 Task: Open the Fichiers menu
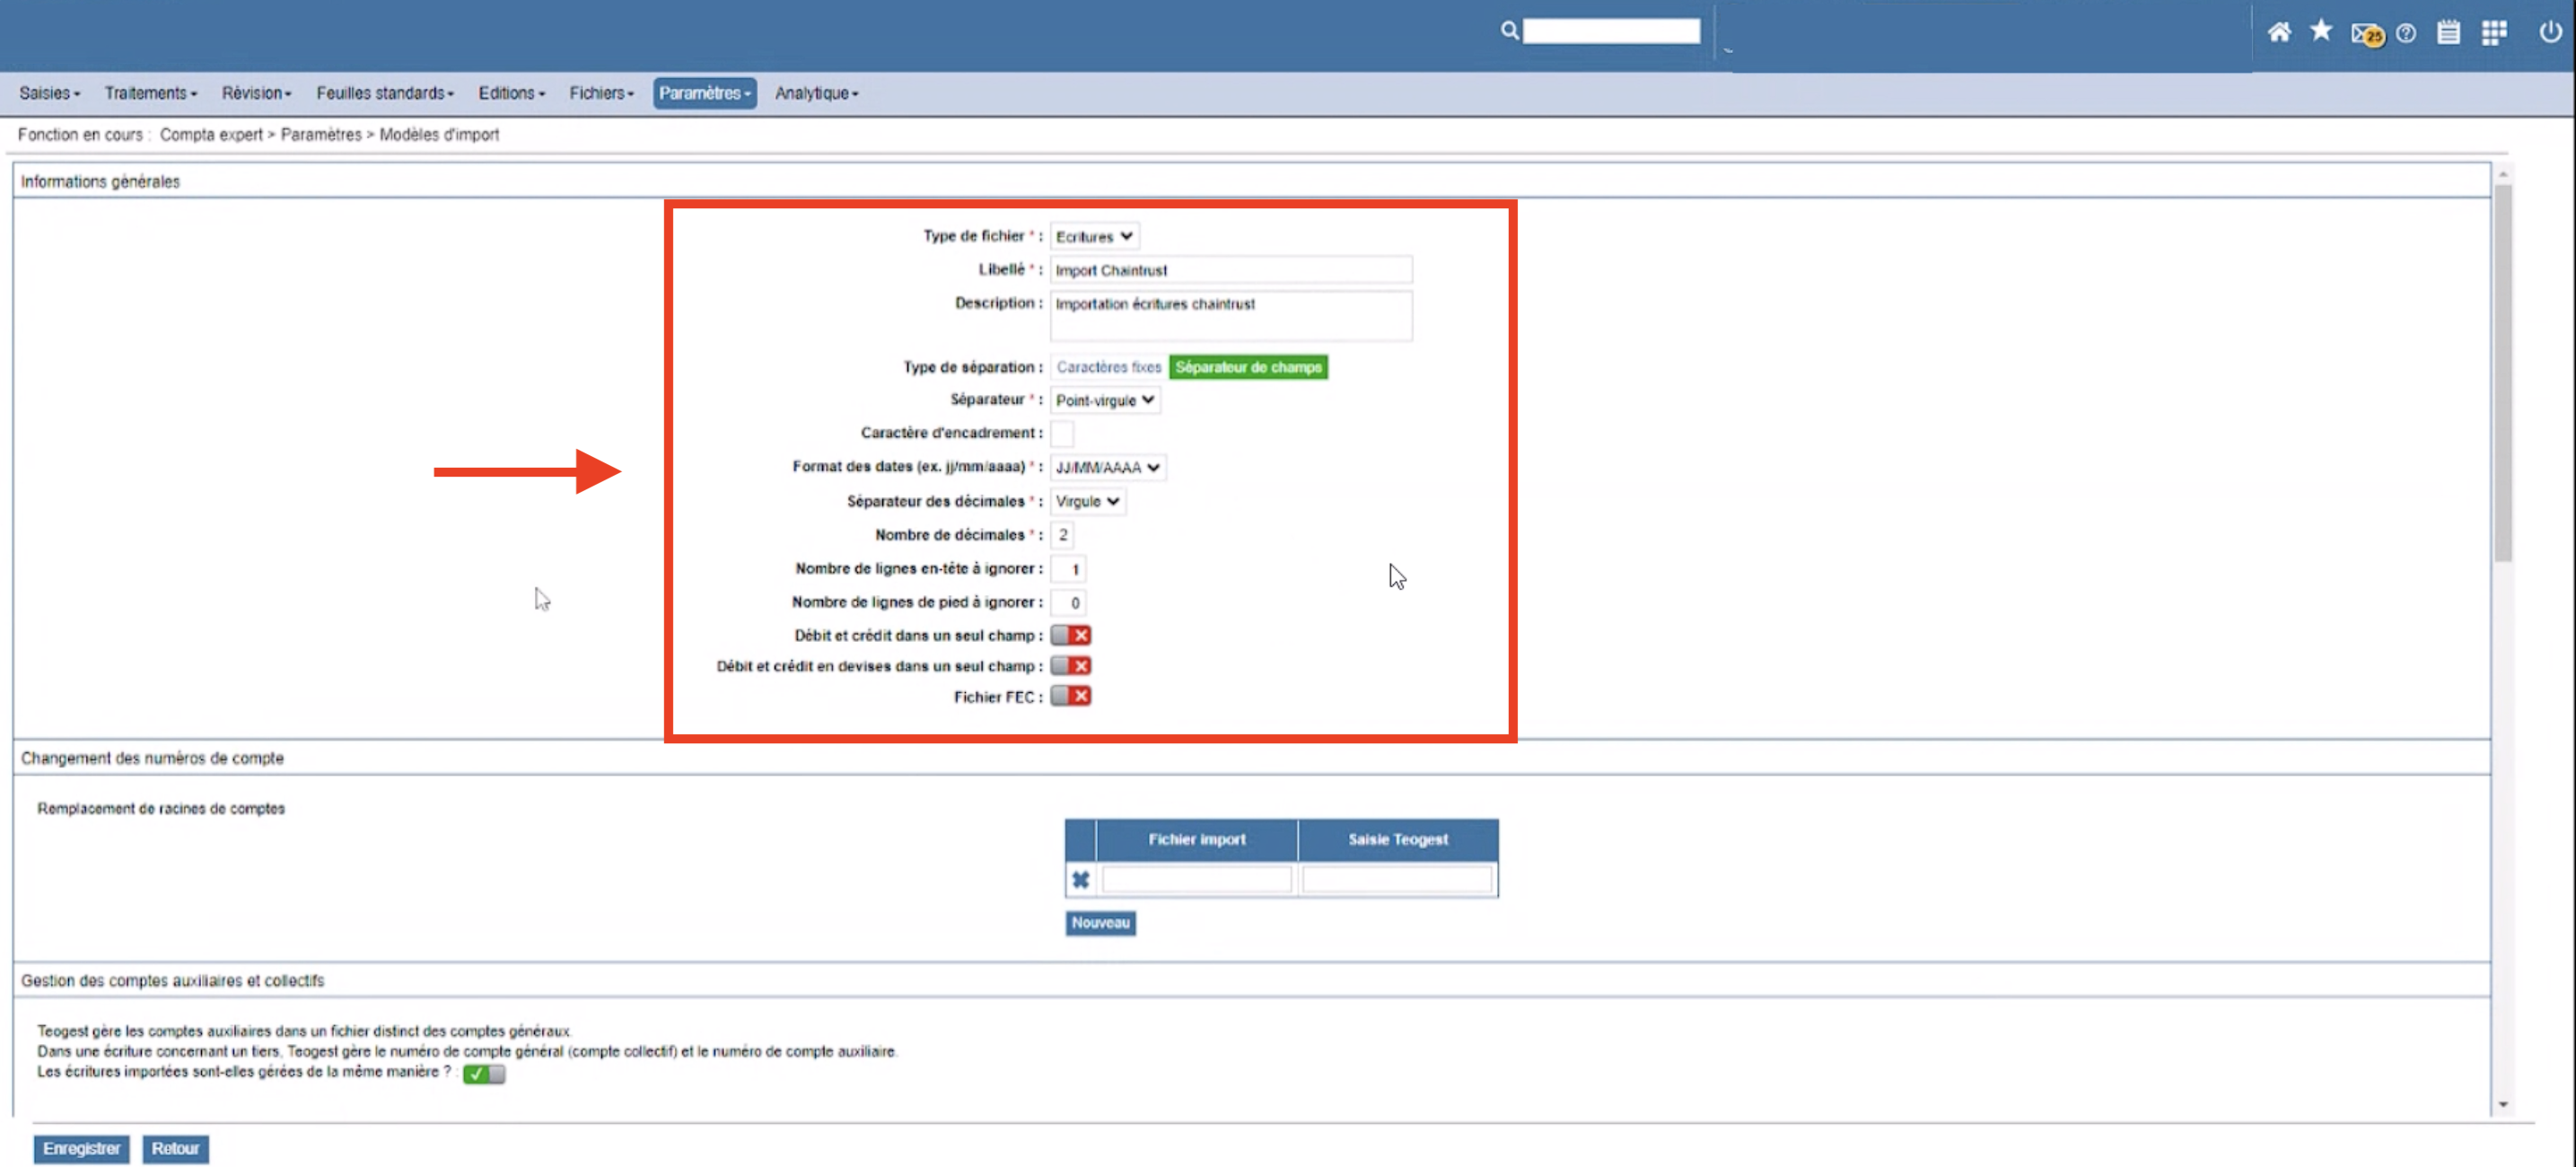click(601, 93)
